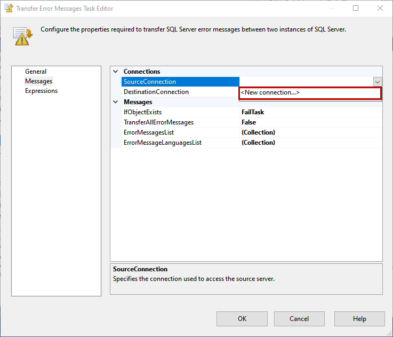
Task: Click the warning document task icon
Action: 23,35
